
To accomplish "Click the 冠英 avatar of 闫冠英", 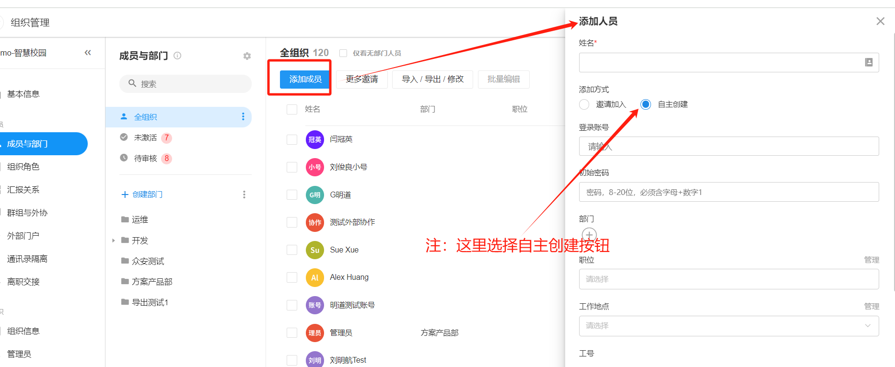I will [314, 139].
